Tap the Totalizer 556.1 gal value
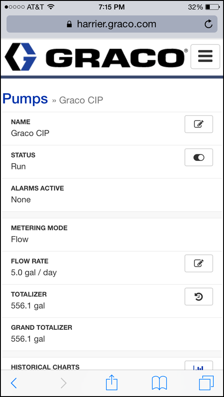224x397 pixels. click(28, 306)
